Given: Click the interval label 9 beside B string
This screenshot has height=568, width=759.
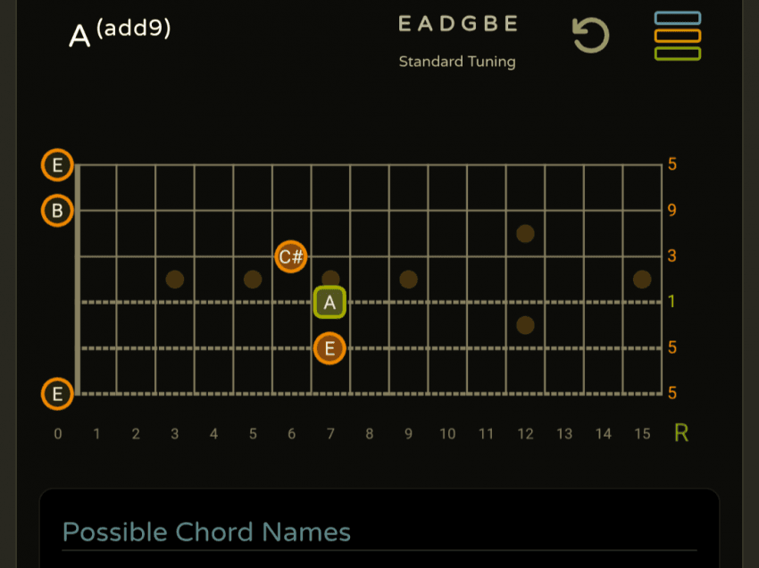Looking at the screenshot, I should (x=671, y=211).
